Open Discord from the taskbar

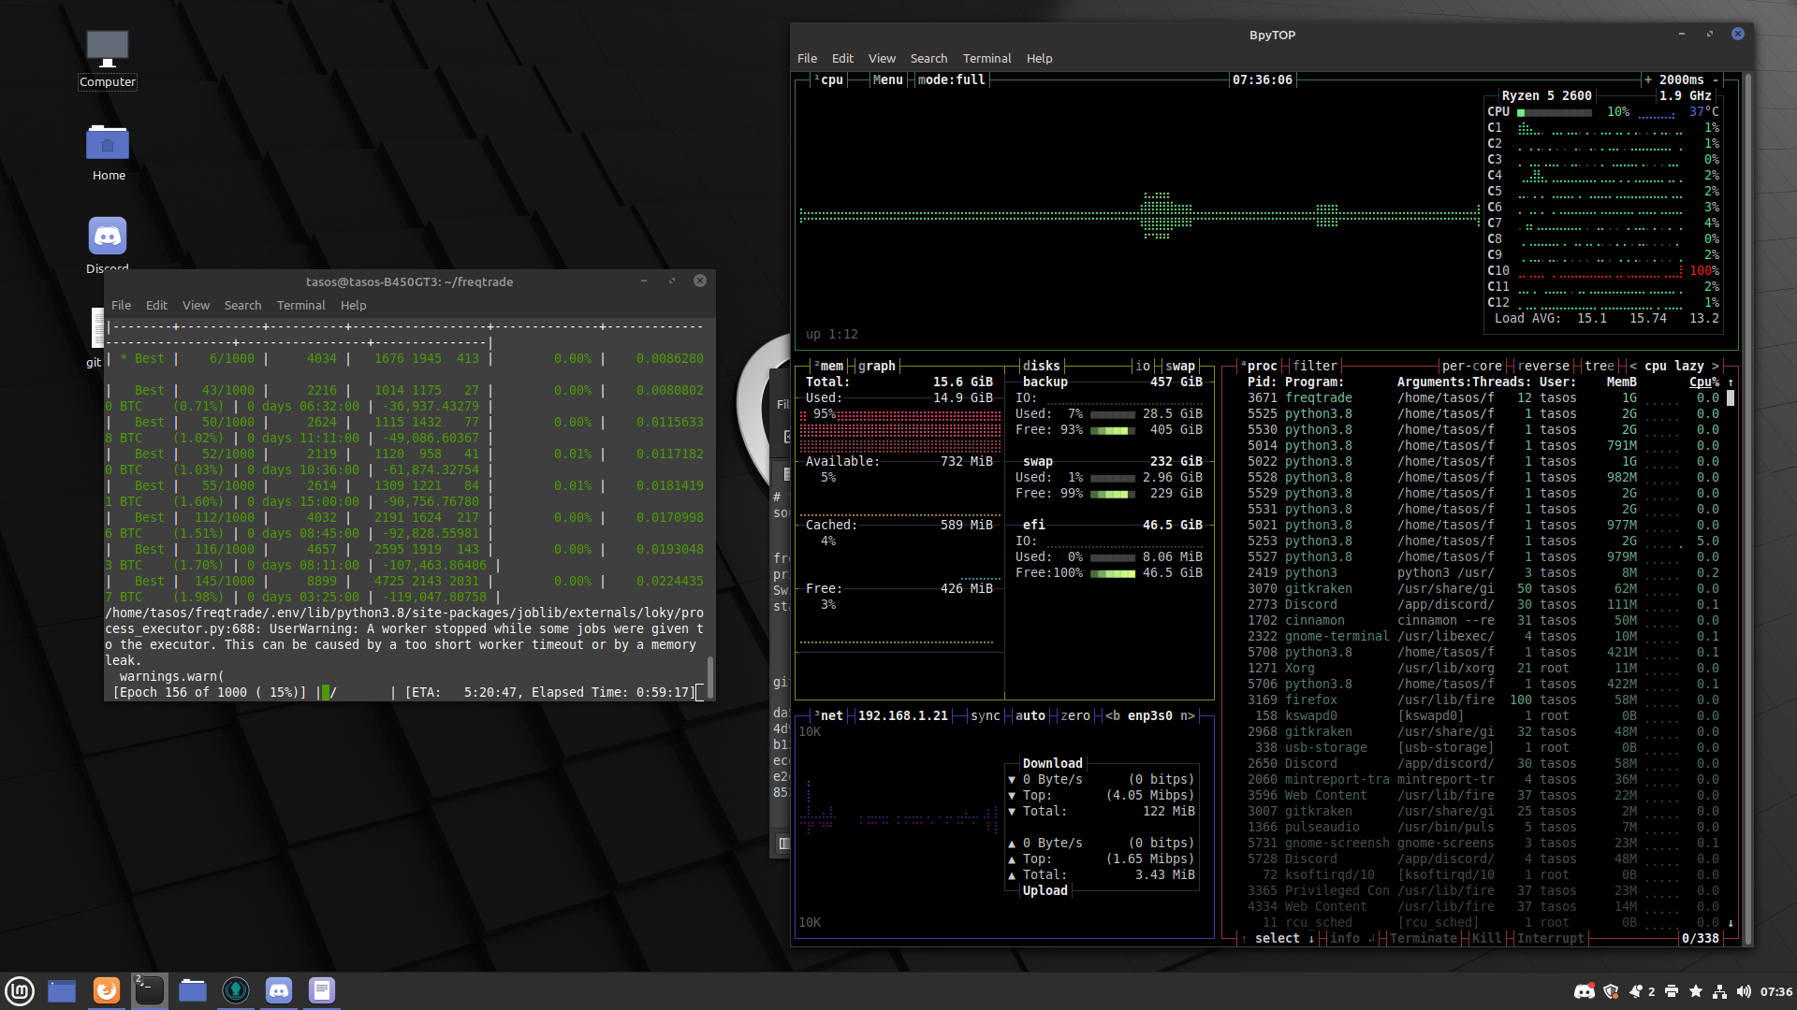279,990
